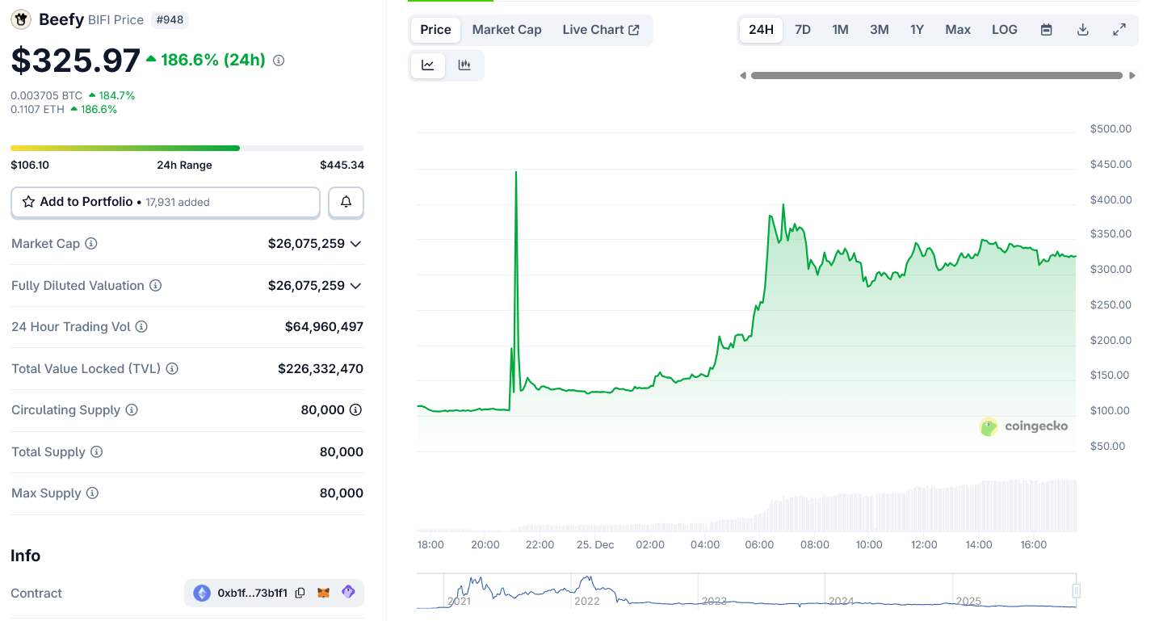The width and height of the screenshot is (1159, 621).
Task: Set a price alert via bell icon
Action: 346,202
